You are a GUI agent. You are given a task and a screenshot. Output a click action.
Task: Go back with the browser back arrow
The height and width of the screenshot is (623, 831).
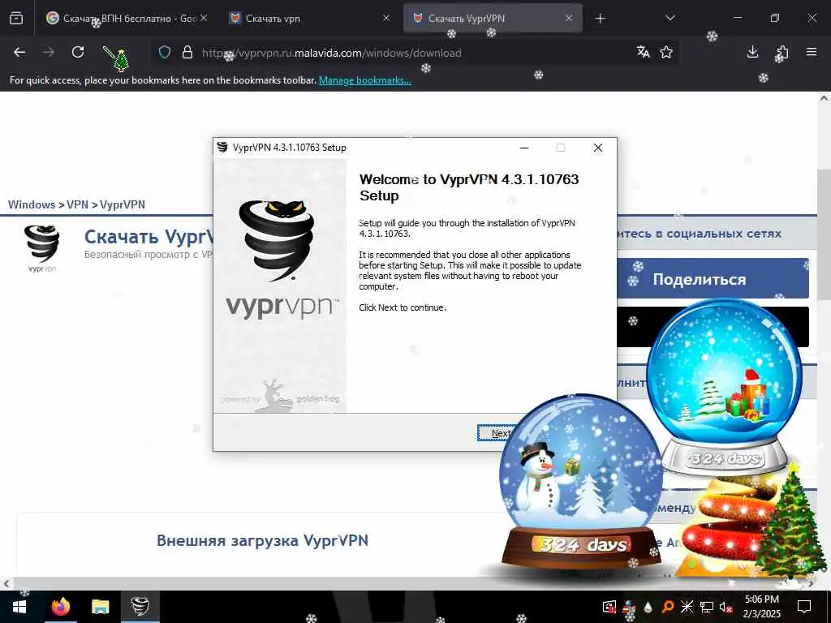pyautogui.click(x=19, y=52)
